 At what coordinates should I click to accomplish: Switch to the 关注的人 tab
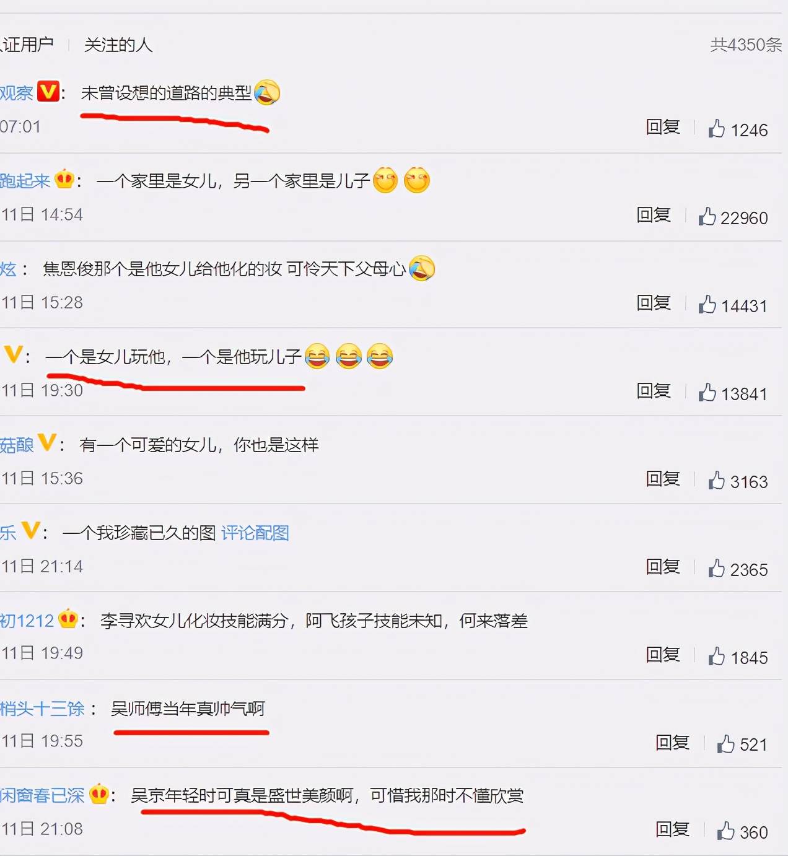point(118,45)
